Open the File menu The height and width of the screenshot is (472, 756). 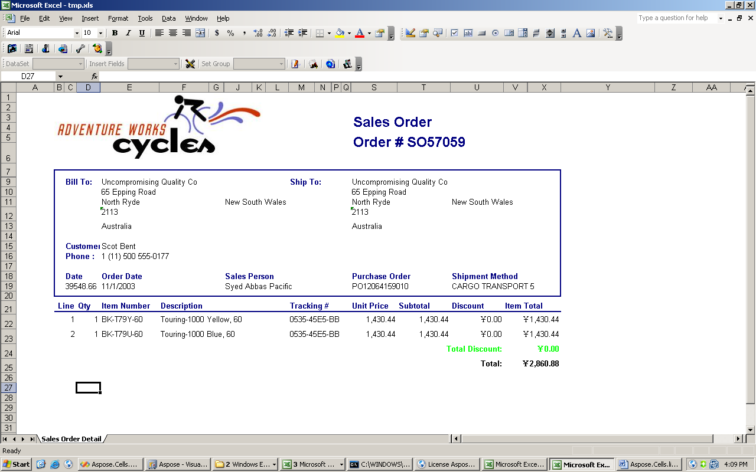click(x=25, y=18)
